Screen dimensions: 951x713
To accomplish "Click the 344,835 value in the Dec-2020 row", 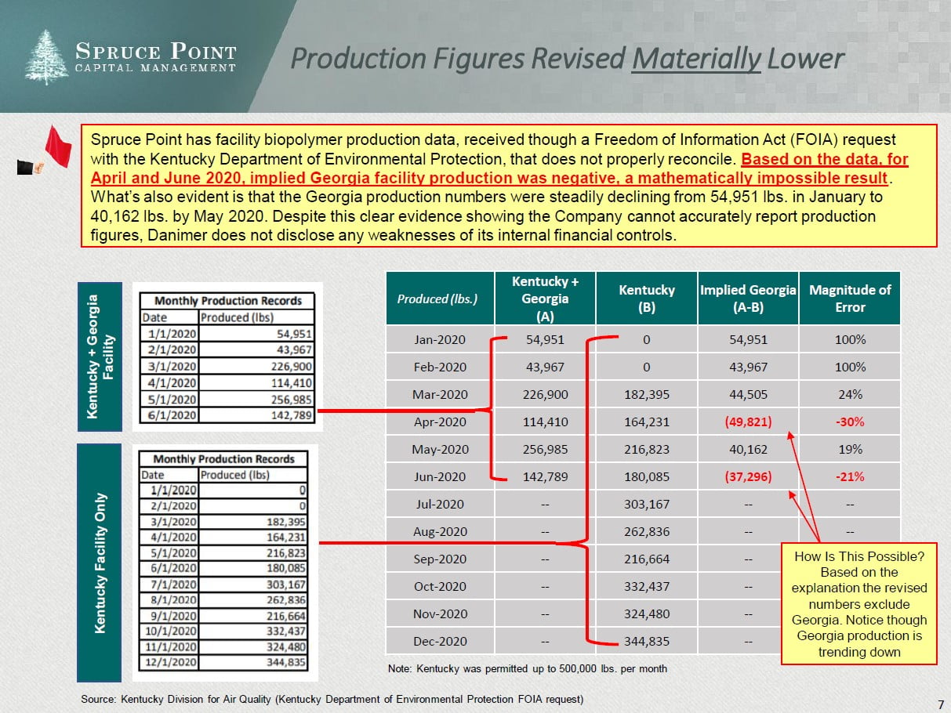I will 646,641.
